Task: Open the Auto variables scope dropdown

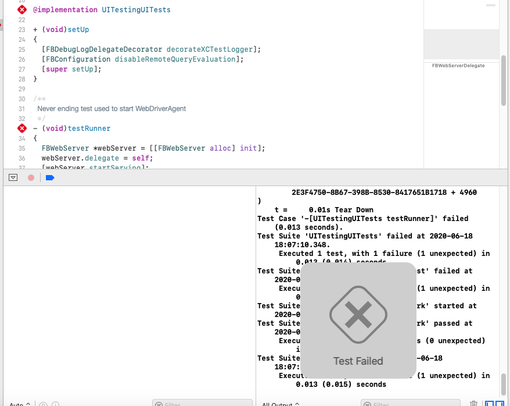Action: (x=20, y=404)
